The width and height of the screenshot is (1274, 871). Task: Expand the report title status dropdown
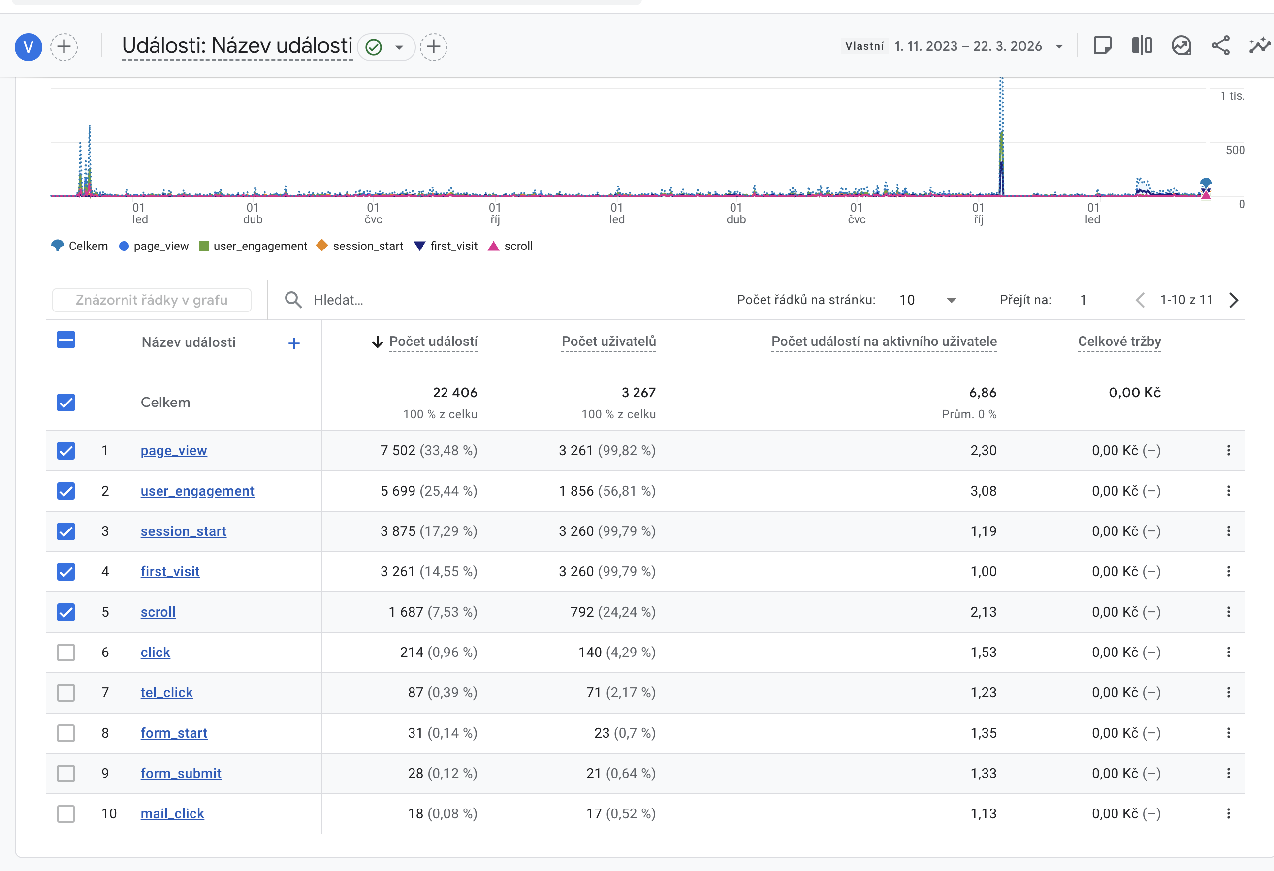(400, 47)
